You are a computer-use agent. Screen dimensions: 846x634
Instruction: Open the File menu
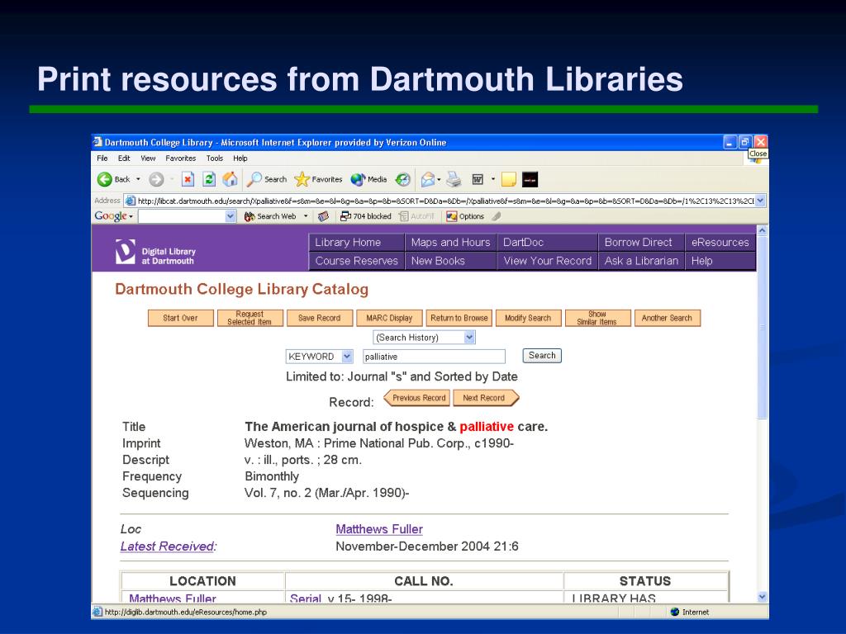[x=102, y=158]
